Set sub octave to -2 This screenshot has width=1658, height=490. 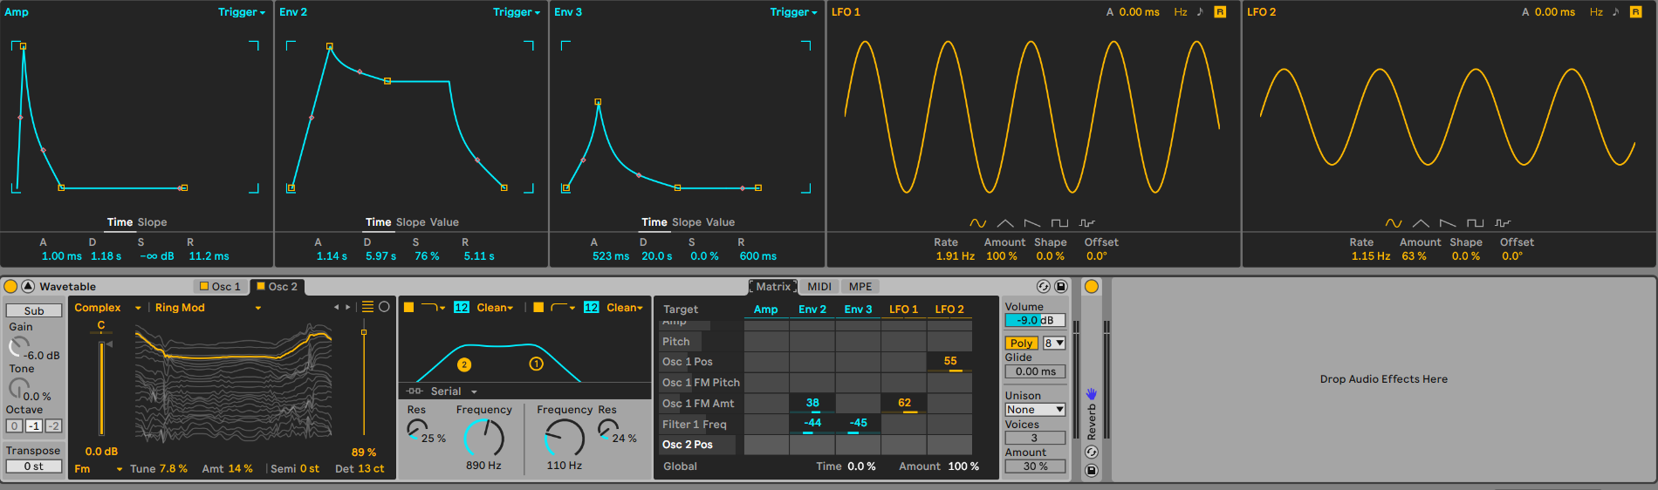pyautogui.click(x=54, y=425)
